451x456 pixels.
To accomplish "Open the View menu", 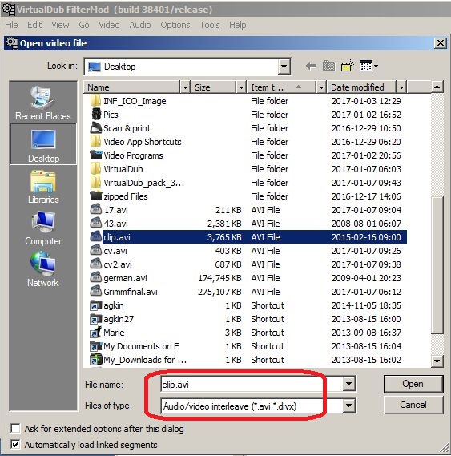I will point(60,25).
